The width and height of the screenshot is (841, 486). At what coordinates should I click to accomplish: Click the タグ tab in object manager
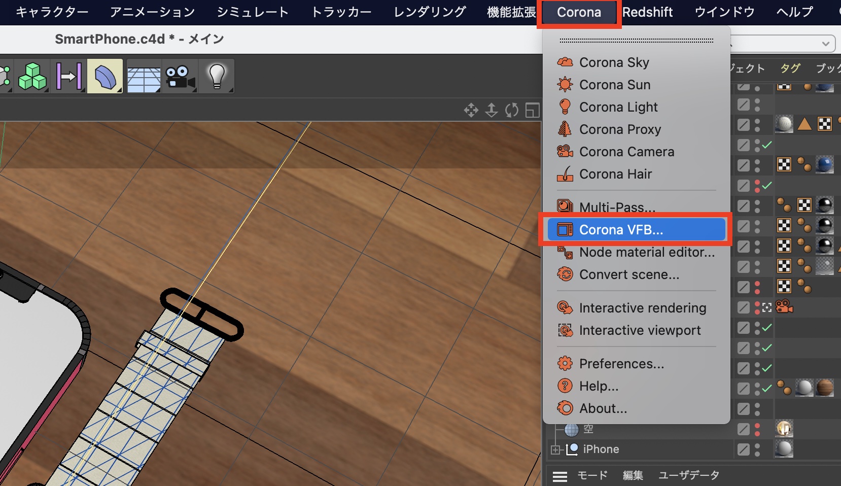[790, 68]
